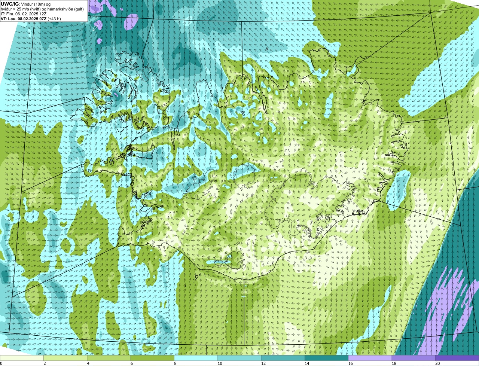Click the 12–14 m/s teal legend swatch
479x366 pixels.
pos(283,358)
